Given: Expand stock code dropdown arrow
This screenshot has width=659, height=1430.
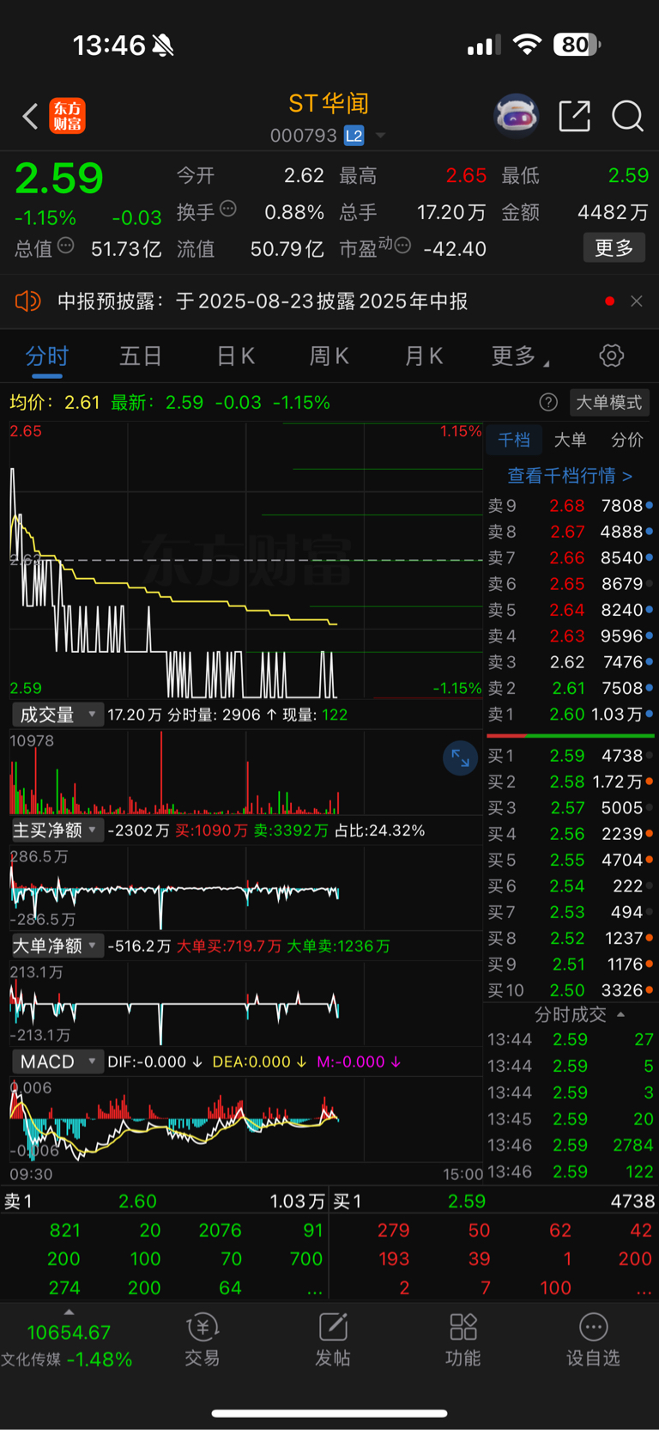Looking at the screenshot, I should tap(380, 136).
